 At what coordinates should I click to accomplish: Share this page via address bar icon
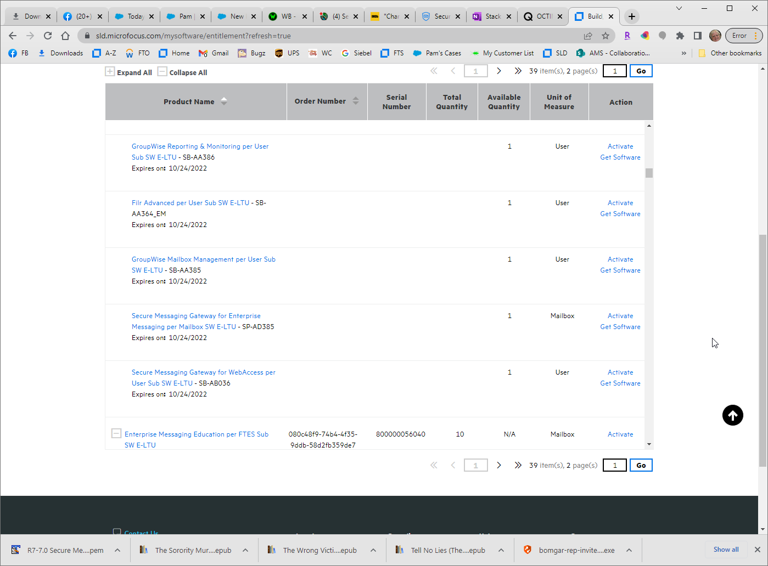(588, 36)
